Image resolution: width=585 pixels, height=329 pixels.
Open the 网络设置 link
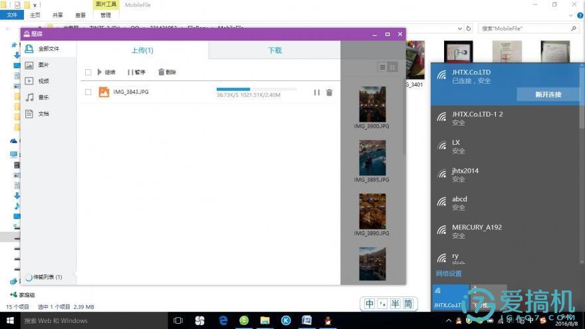[x=449, y=273]
